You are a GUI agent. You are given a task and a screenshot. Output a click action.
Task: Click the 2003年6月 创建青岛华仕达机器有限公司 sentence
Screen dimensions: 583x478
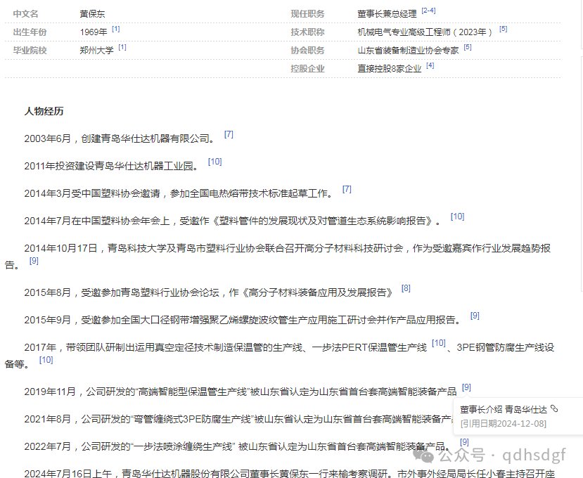(x=120, y=138)
